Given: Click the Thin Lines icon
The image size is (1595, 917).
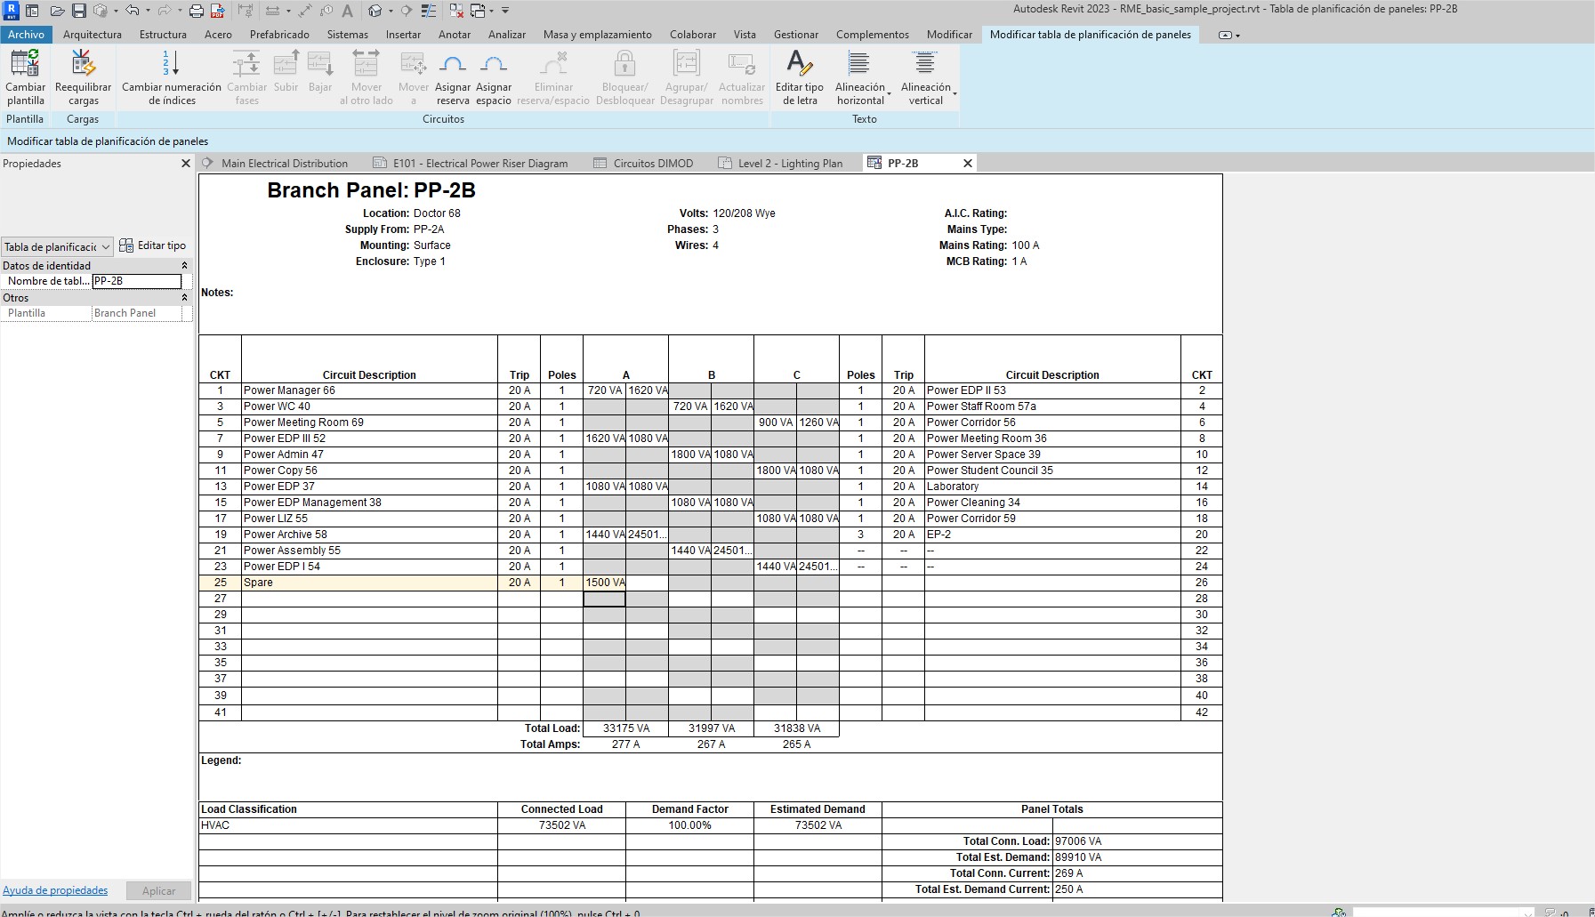Looking at the screenshot, I should point(429,11).
